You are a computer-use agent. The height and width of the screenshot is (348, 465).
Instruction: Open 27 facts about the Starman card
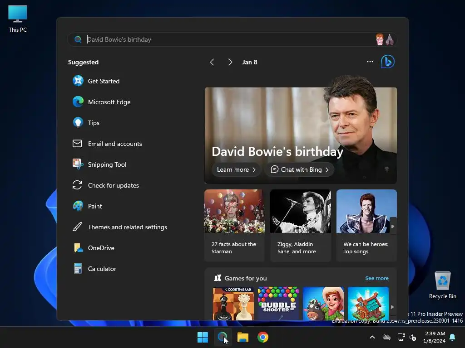(x=234, y=226)
